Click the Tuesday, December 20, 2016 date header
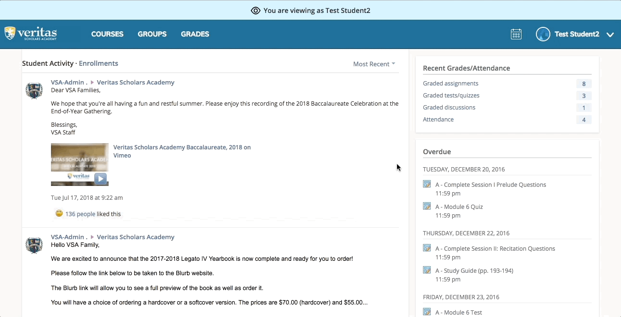621x317 pixels. click(x=464, y=170)
